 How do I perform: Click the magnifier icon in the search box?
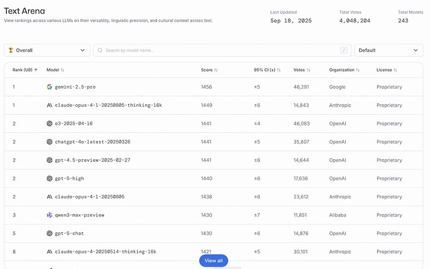(x=100, y=51)
